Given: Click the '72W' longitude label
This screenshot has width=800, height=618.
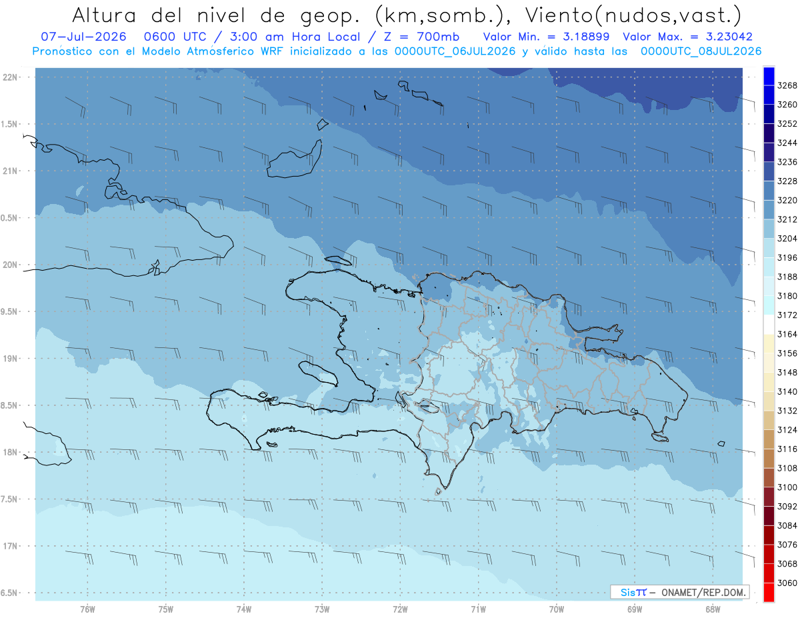Looking at the screenshot, I should coord(400,609).
